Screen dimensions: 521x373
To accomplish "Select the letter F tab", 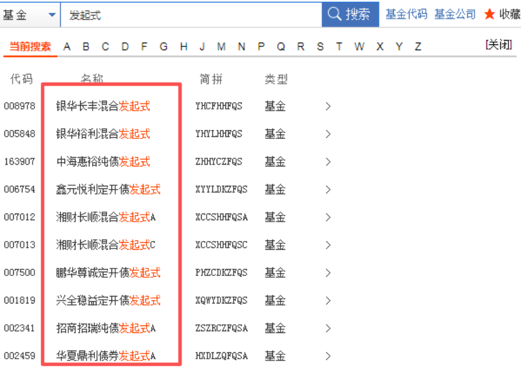I will coord(144,46).
